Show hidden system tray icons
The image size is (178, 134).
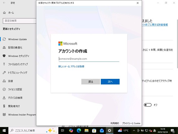tap(134, 131)
